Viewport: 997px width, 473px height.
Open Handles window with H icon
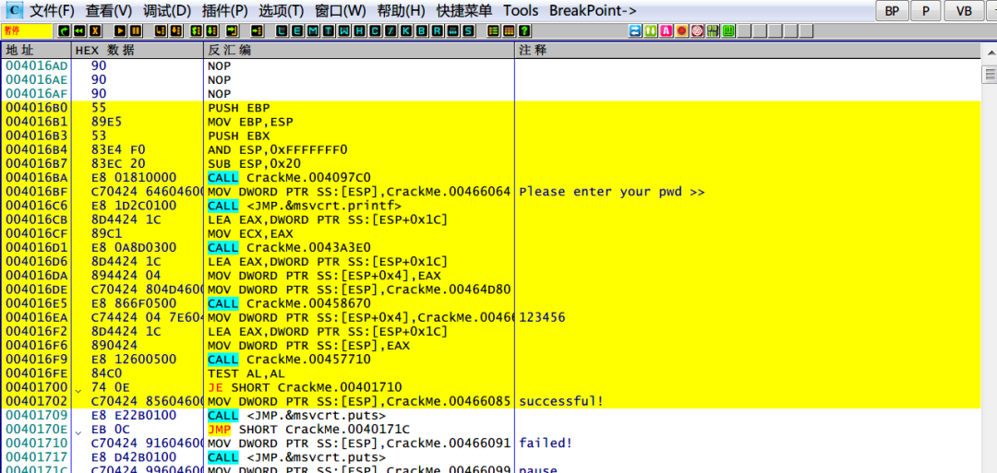point(359,30)
